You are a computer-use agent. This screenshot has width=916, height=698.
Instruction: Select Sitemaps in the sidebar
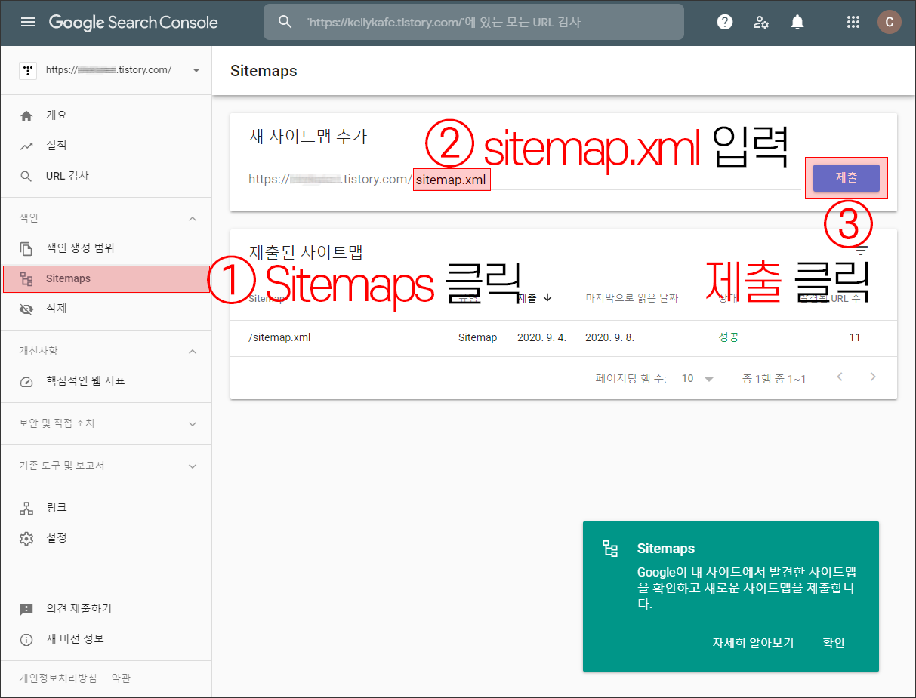(106, 278)
